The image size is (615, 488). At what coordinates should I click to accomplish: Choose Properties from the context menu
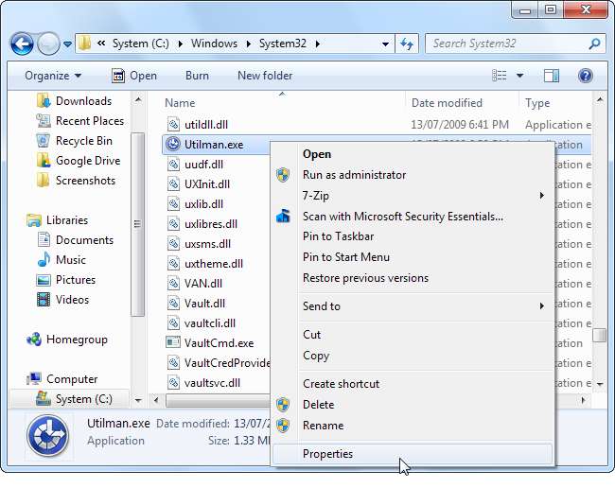coord(327,454)
